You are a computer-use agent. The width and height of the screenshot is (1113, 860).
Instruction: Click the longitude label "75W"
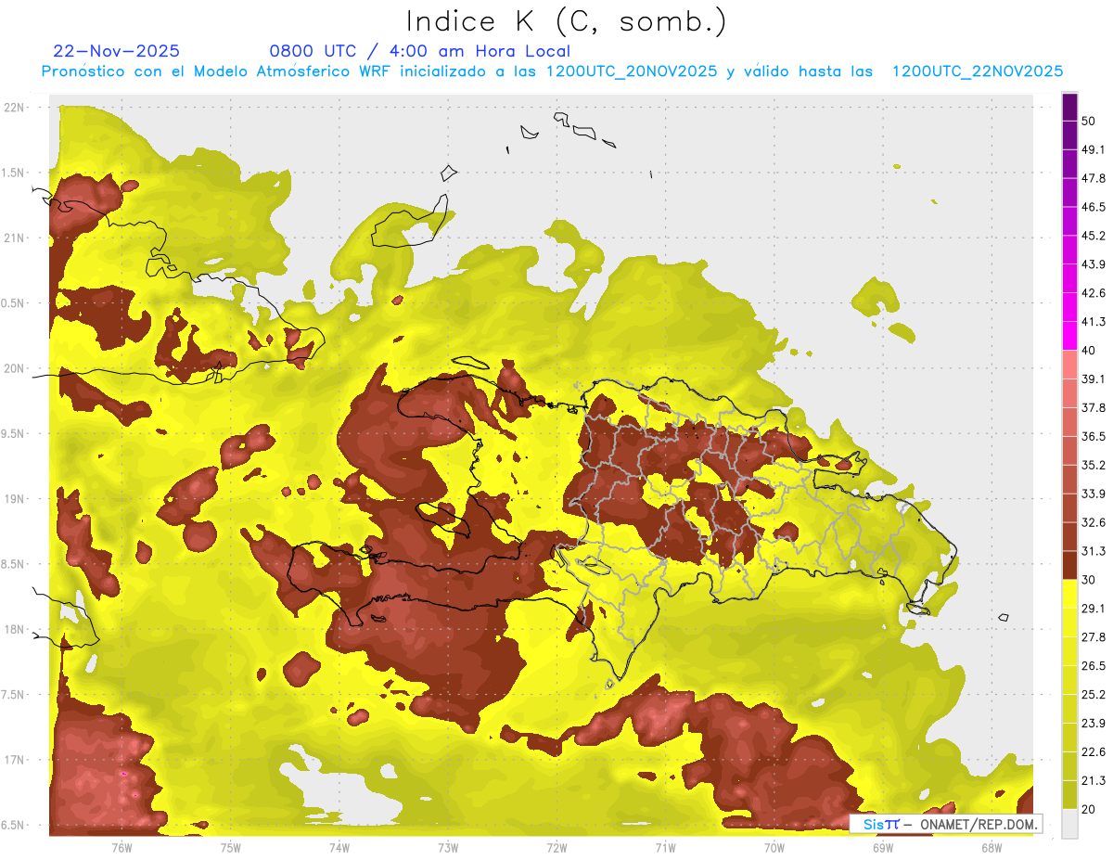[x=231, y=848]
